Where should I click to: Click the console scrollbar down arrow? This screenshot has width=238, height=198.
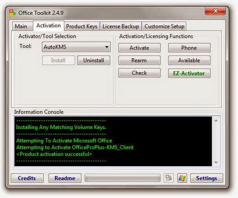pyautogui.click(x=216, y=163)
